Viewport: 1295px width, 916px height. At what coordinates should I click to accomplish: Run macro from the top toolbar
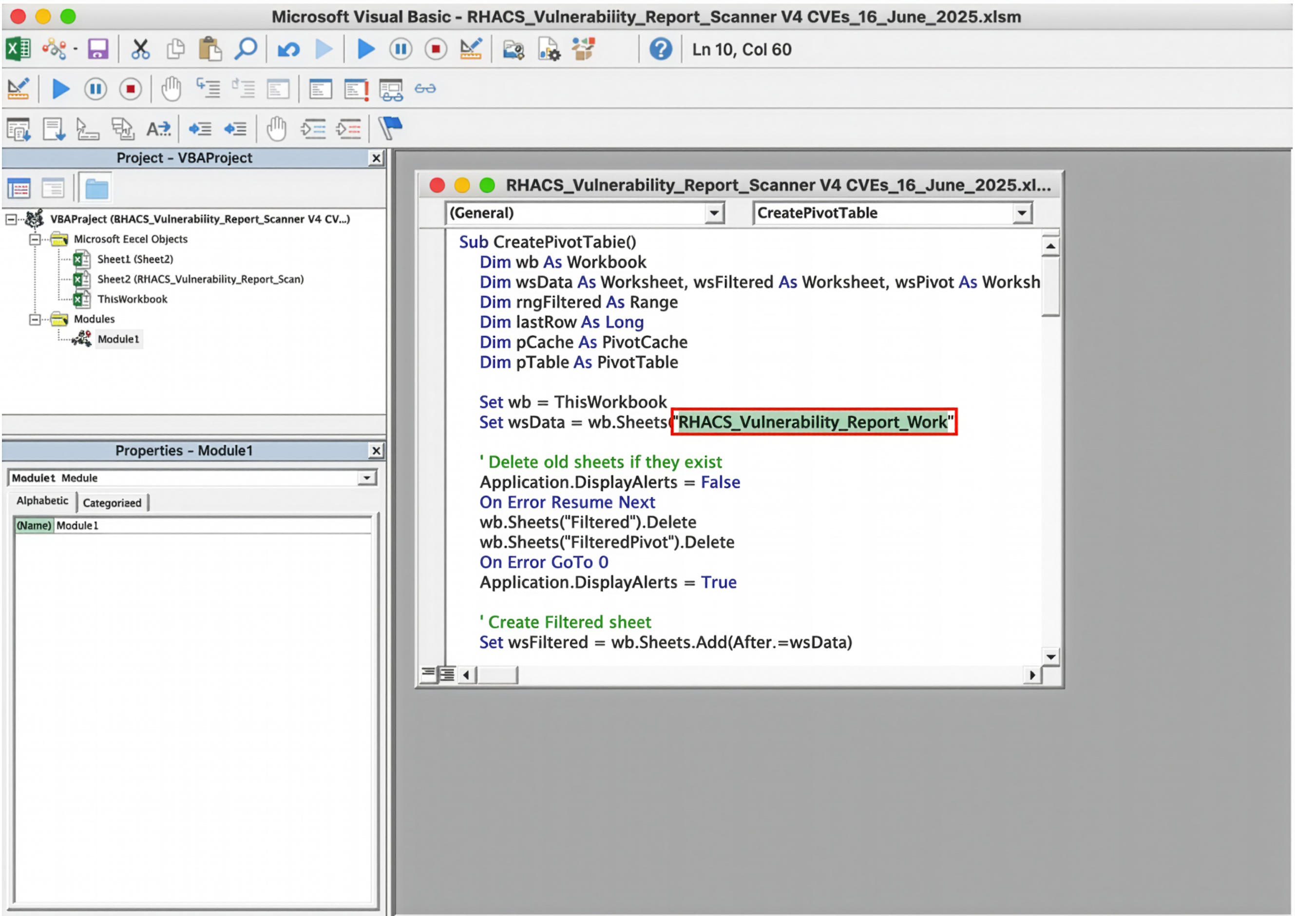[x=366, y=50]
